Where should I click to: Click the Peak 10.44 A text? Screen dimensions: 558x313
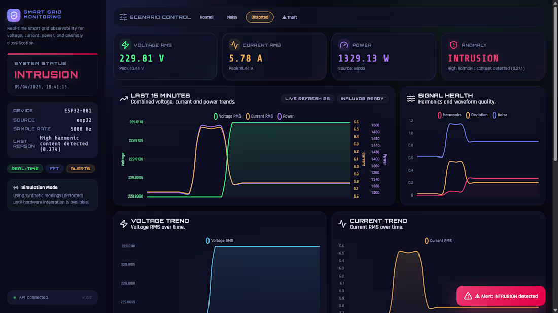241,68
